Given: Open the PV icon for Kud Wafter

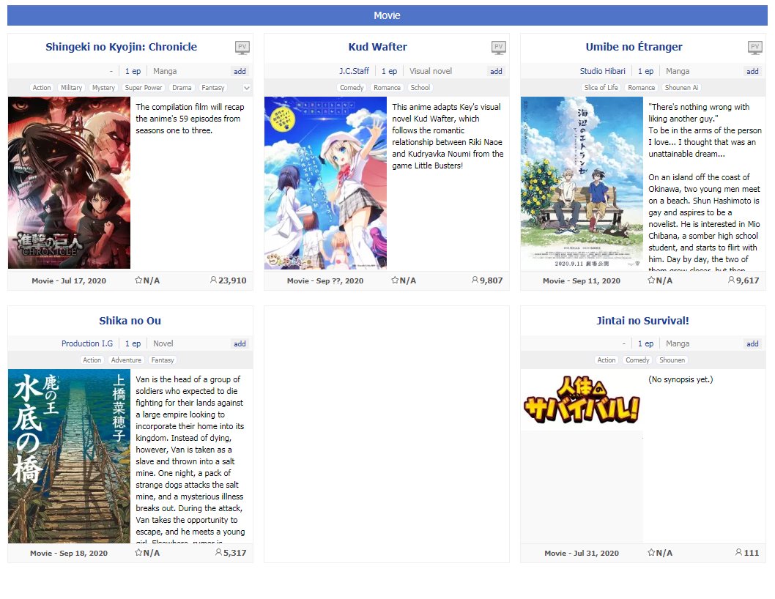Looking at the screenshot, I should tap(498, 48).
